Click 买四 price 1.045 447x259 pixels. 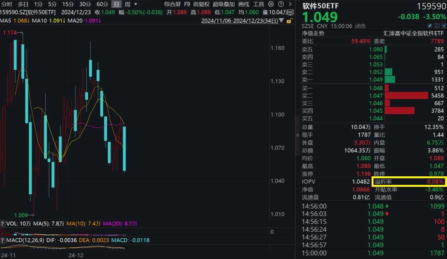coord(376,111)
